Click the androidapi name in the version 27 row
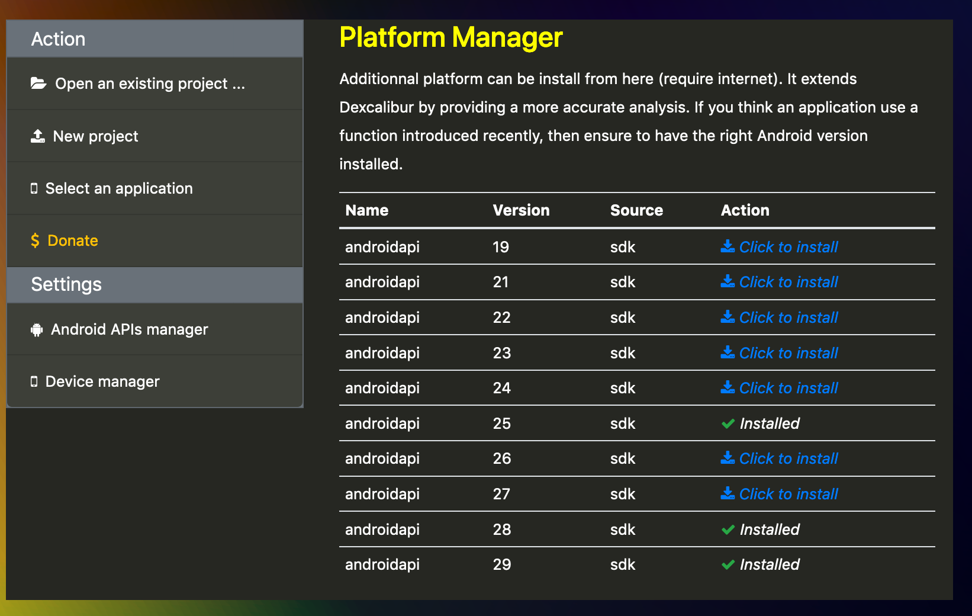 [x=382, y=495]
